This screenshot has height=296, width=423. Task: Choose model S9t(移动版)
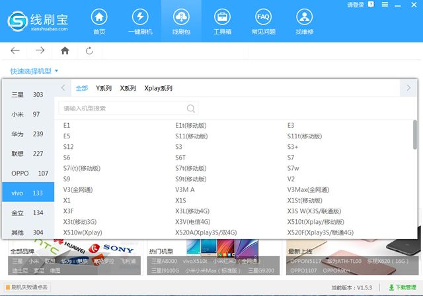pos(191,179)
